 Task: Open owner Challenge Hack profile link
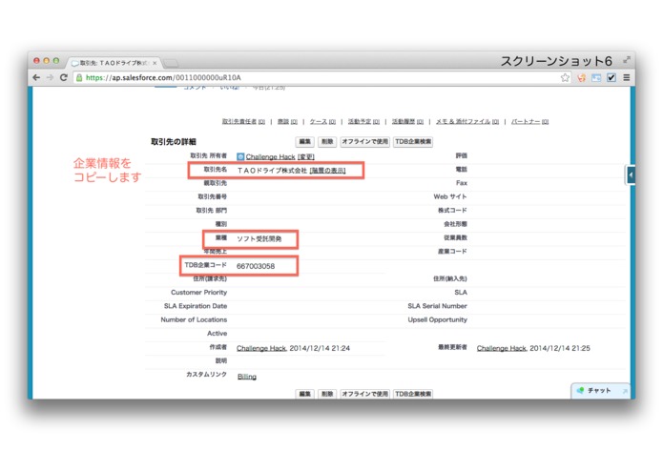[271, 156]
